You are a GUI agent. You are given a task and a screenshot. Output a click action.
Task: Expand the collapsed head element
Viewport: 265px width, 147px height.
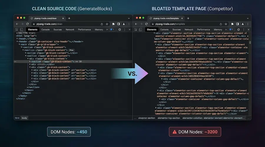tap(17, 39)
